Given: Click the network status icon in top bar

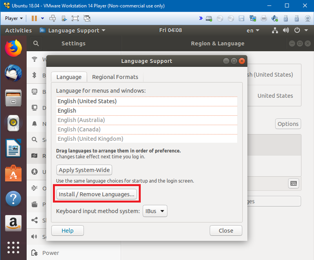Looking at the screenshot, I should point(275,30).
